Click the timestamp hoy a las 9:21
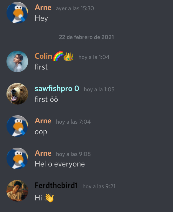This screenshot has height=212, width=173. [99, 186]
